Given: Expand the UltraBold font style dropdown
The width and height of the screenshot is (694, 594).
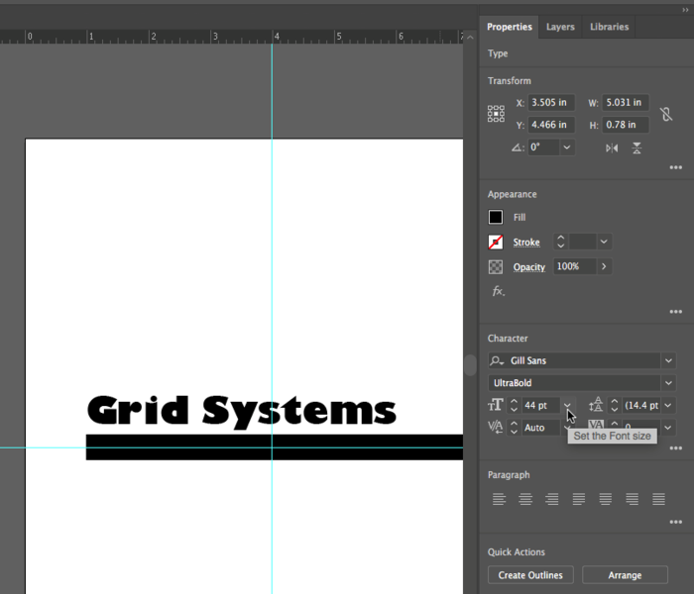Looking at the screenshot, I should point(668,383).
